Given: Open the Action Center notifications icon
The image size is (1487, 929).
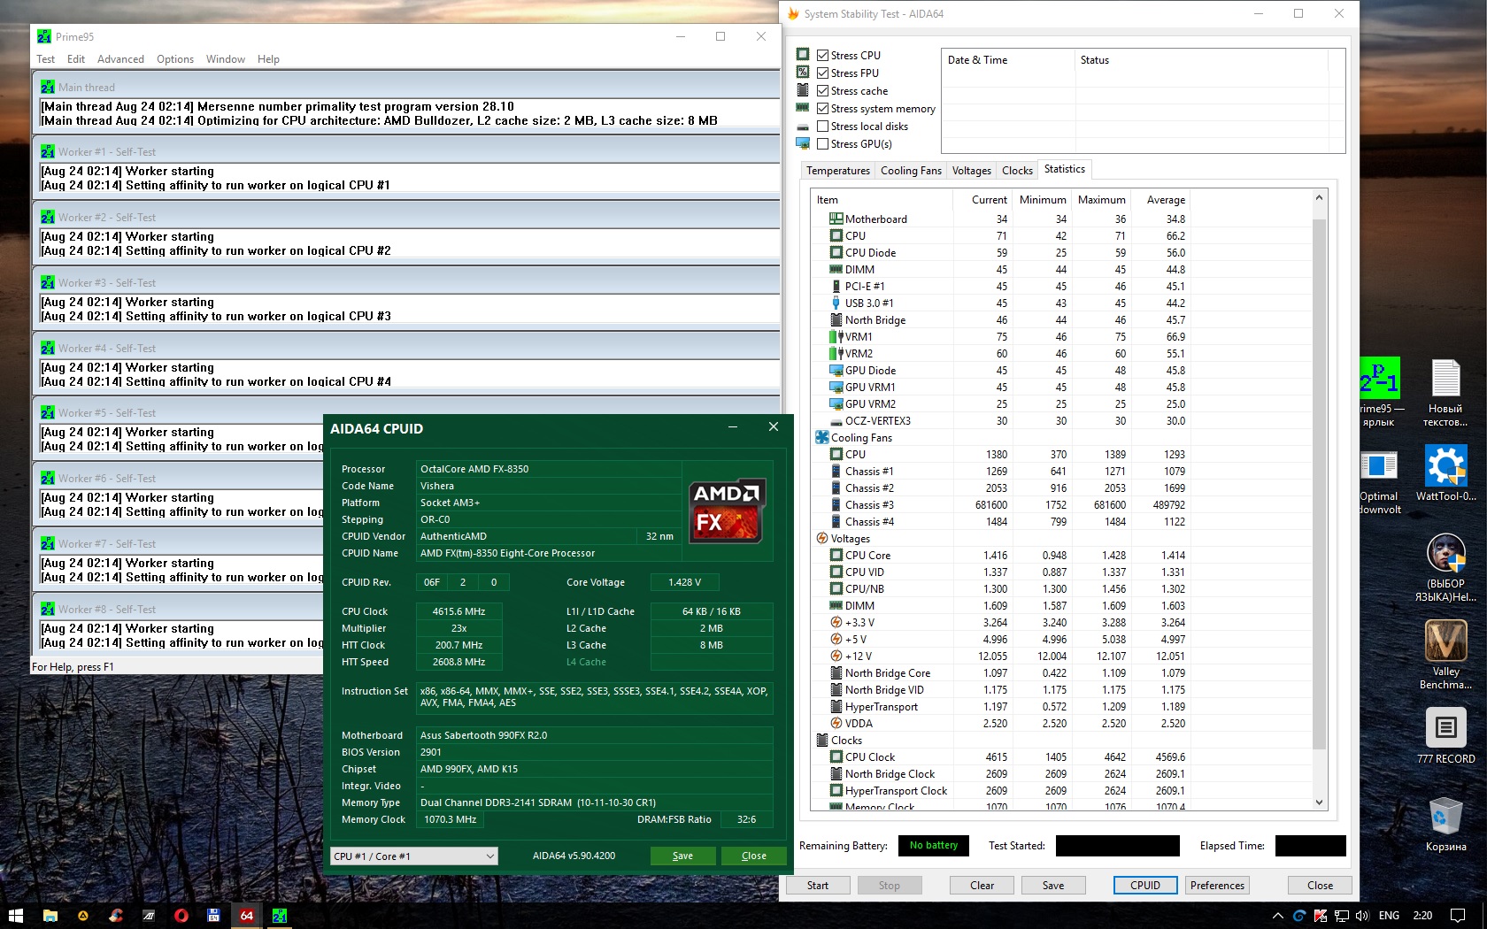Looking at the screenshot, I should (1458, 916).
